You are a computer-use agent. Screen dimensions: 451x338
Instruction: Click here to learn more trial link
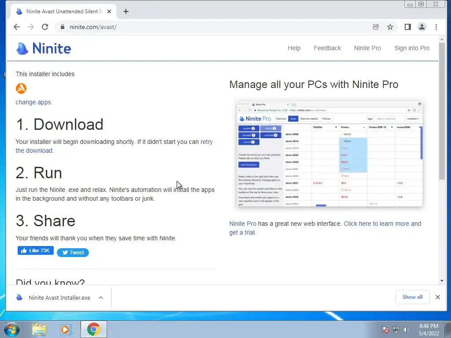(x=382, y=224)
